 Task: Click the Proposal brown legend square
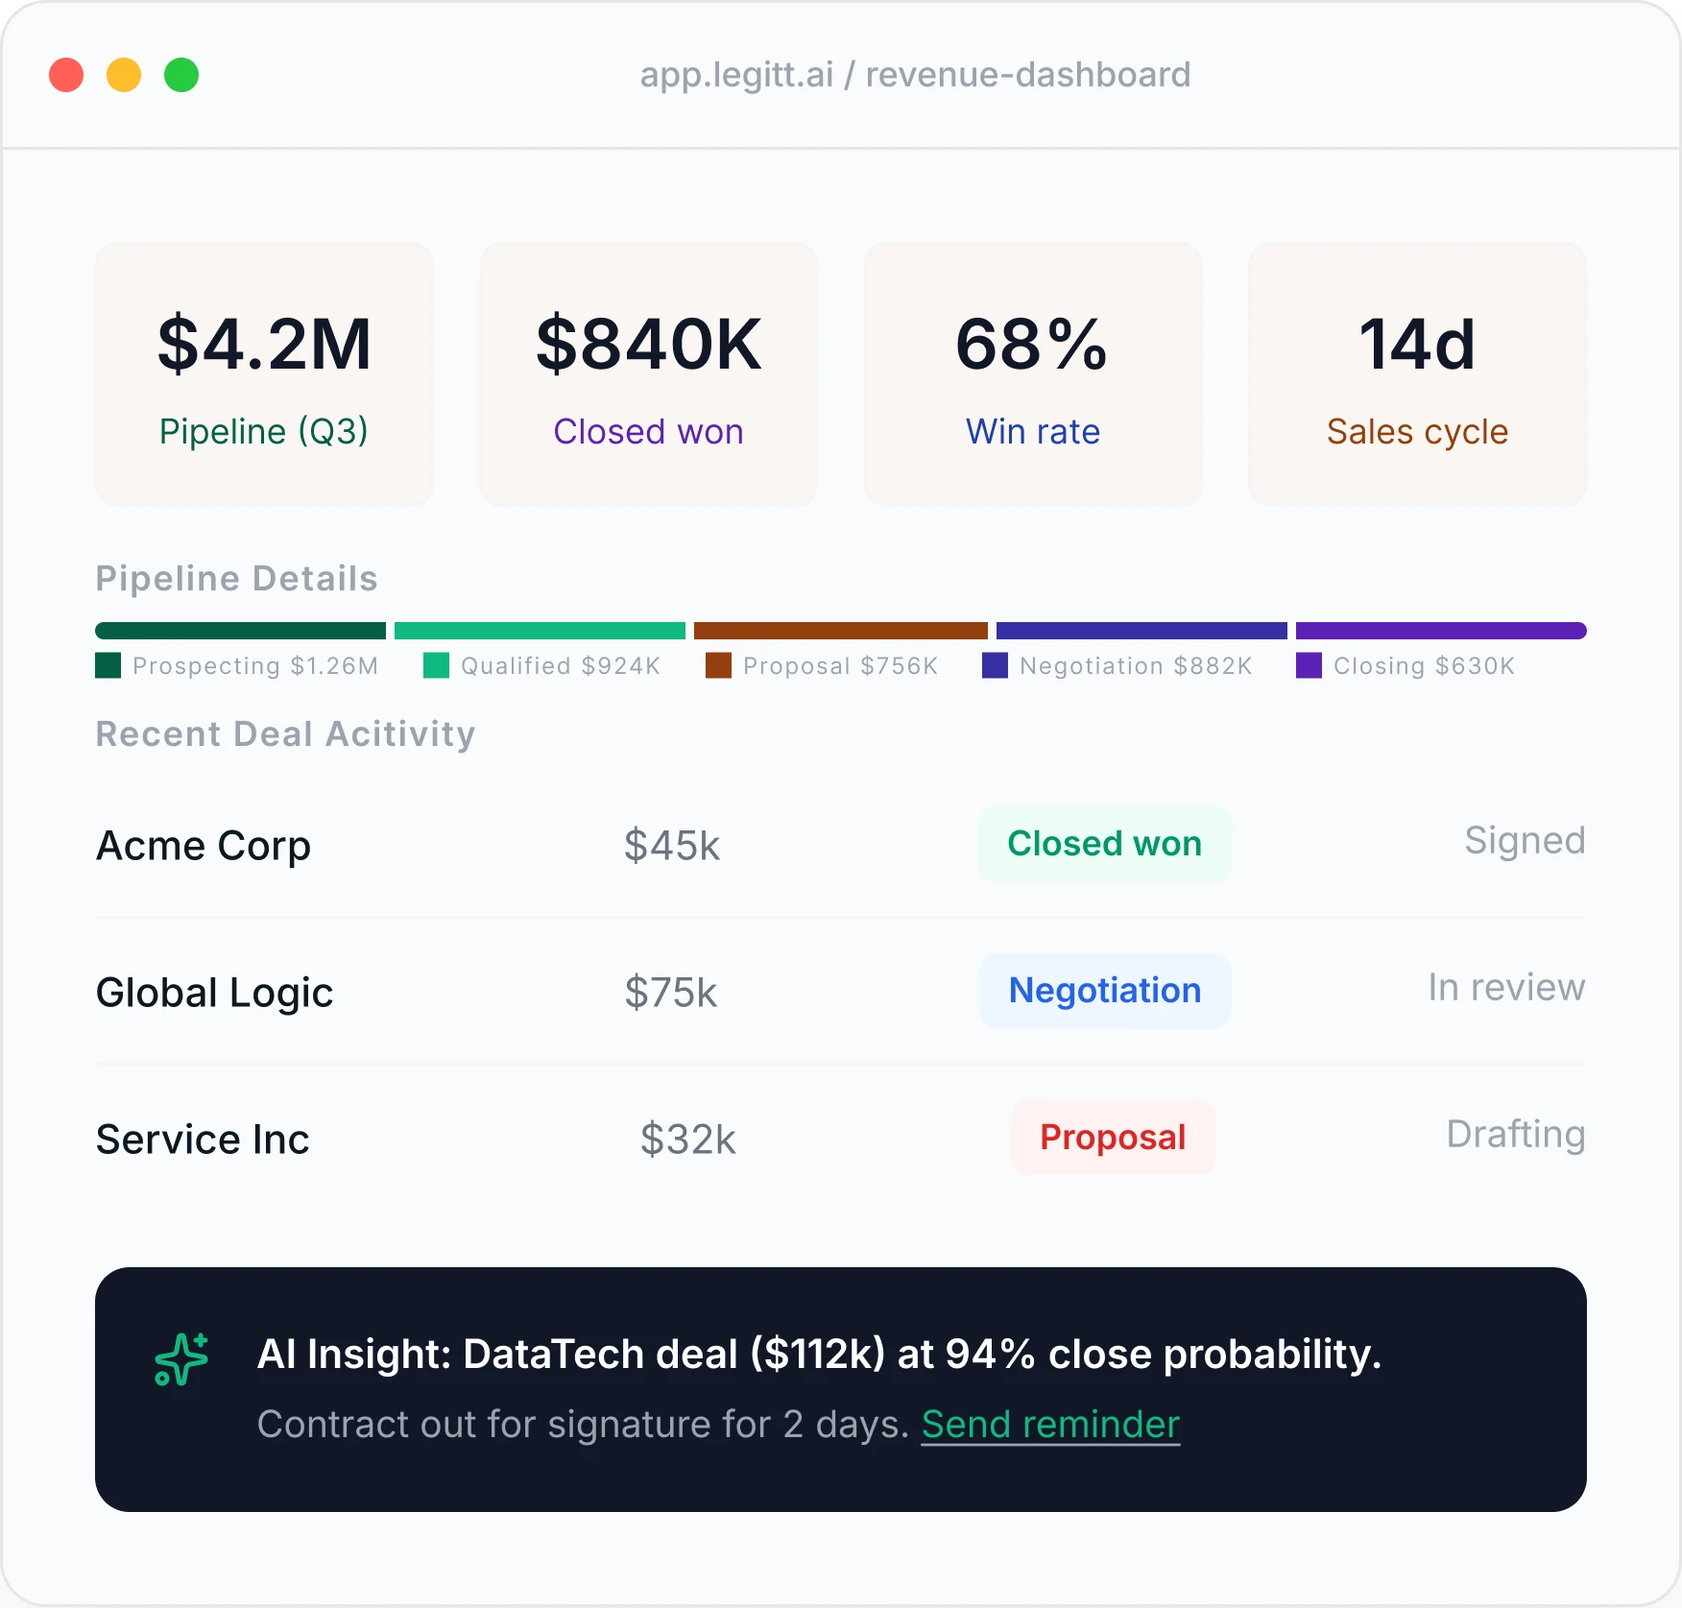click(x=718, y=665)
